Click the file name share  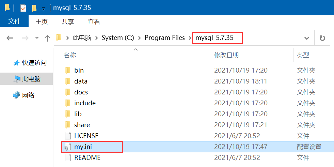82,125
